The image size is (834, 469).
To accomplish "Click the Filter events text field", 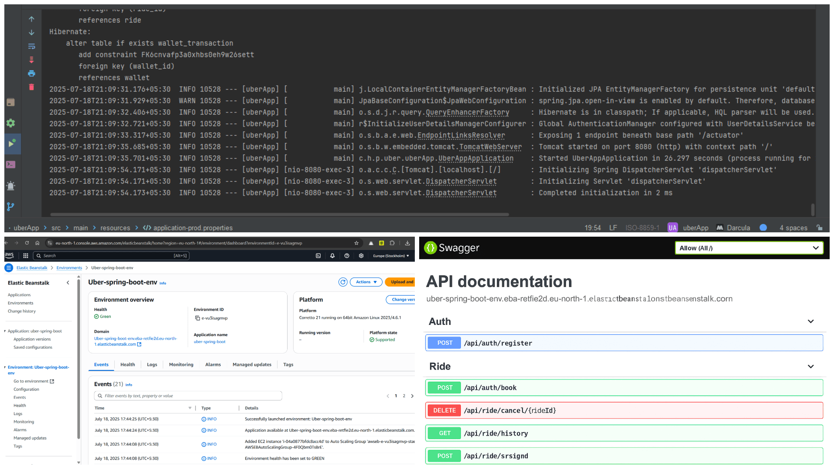I will (x=188, y=396).
